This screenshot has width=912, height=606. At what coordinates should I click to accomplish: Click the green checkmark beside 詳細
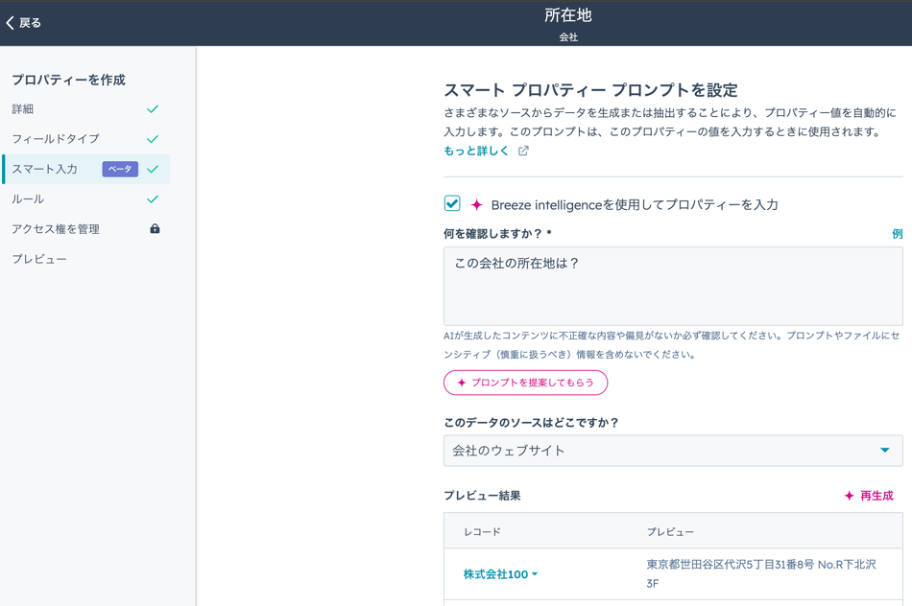click(153, 109)
